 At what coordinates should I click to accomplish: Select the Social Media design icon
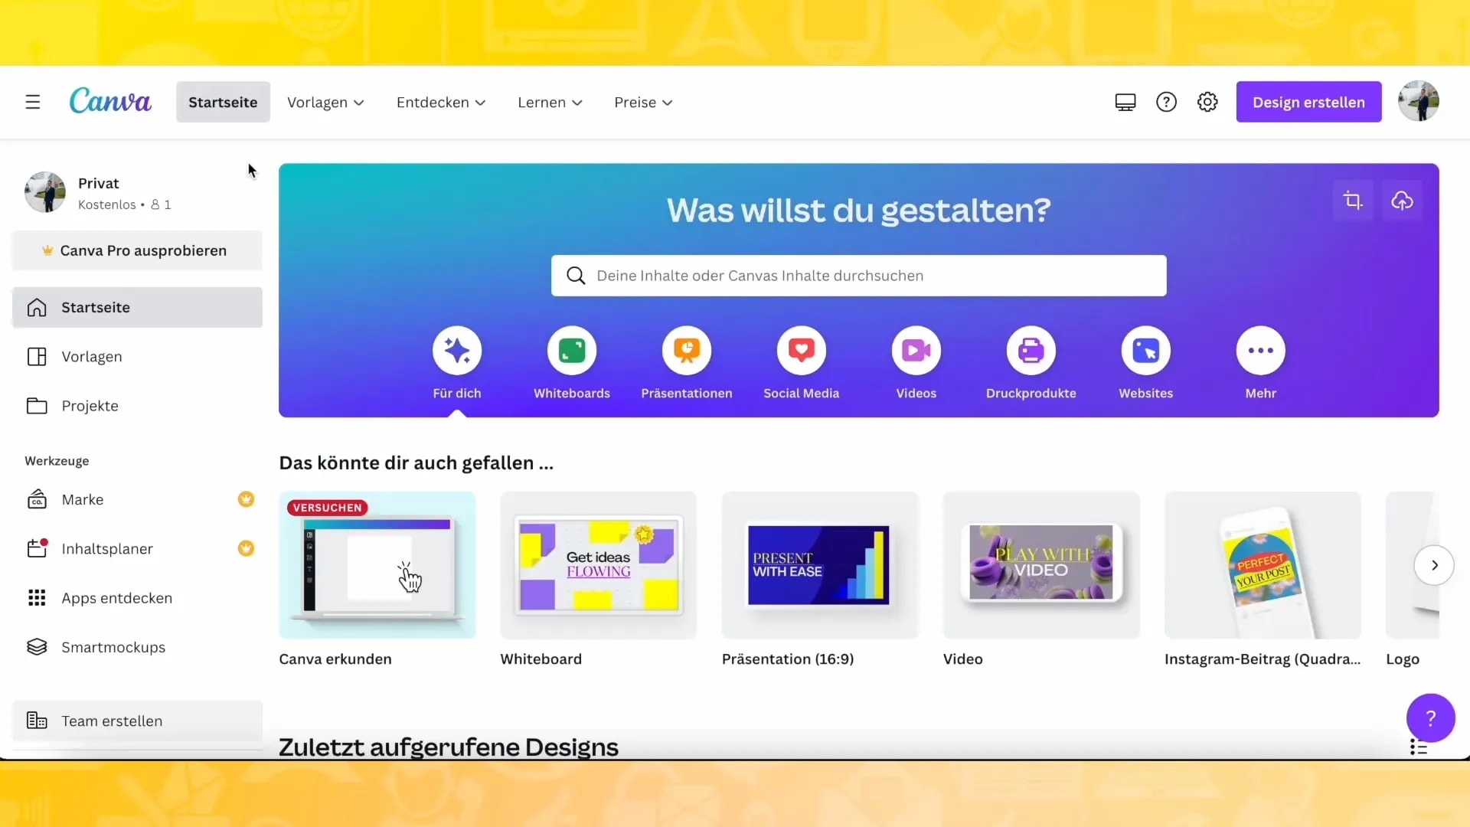click(x=801, y=350)
